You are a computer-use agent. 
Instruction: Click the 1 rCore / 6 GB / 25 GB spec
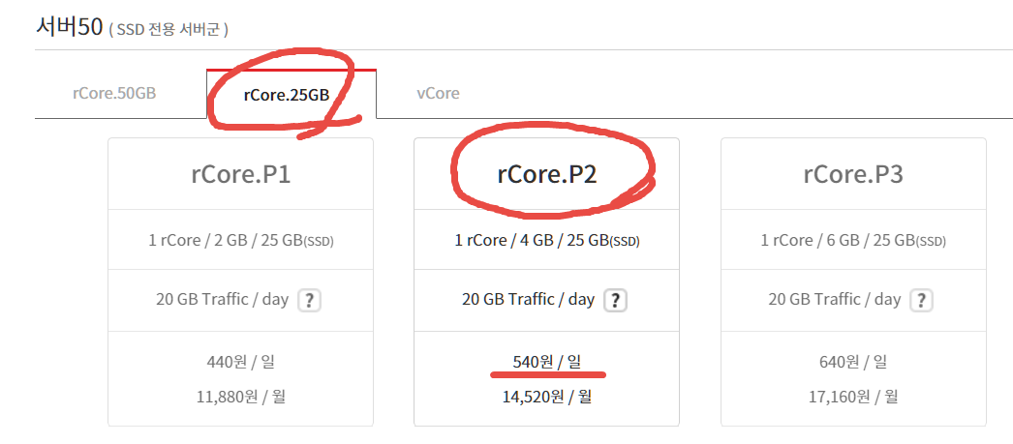coord(853,240)
